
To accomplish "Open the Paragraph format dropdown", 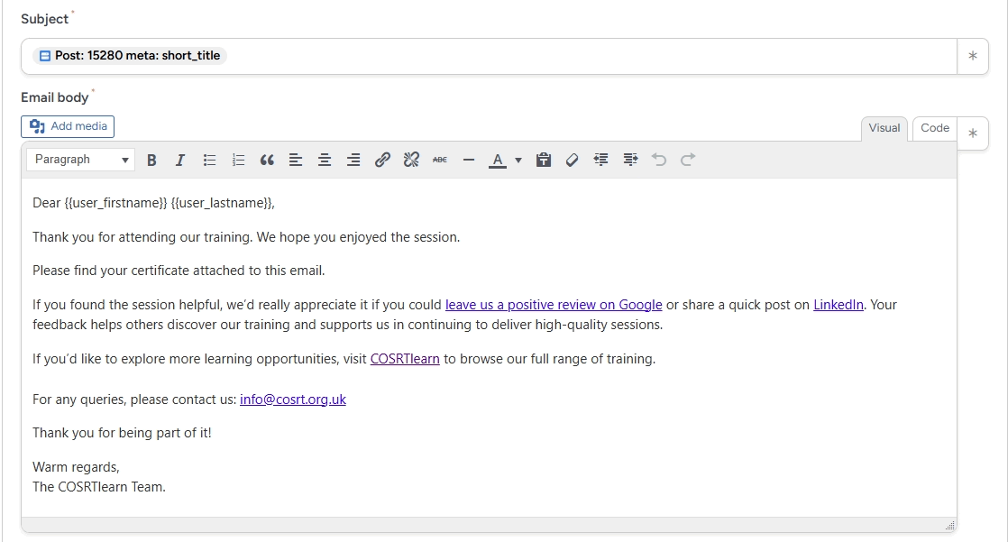I will (x=80, y=160).
